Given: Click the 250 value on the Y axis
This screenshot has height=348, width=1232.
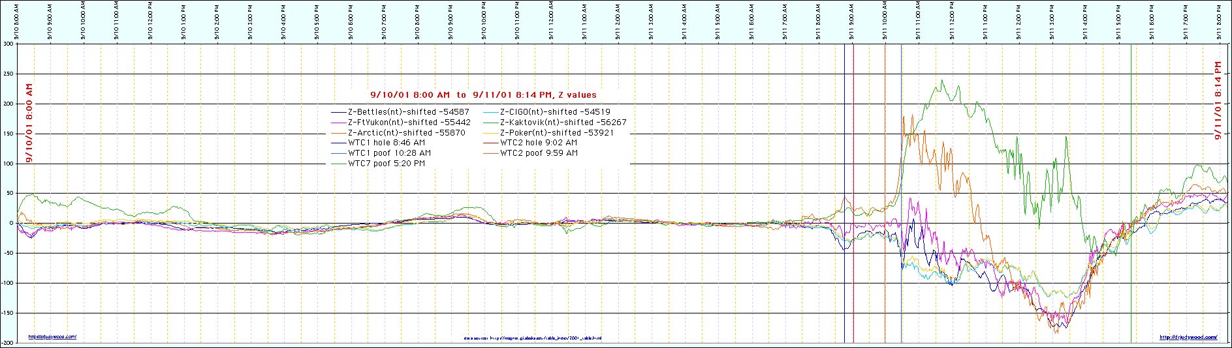Looking at the screenshot, I should 8,74.
